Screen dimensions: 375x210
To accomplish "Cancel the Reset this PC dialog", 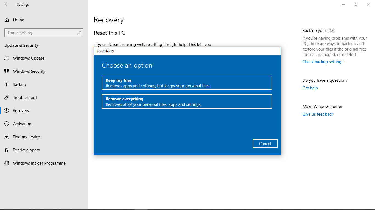I will pos(265,144).
